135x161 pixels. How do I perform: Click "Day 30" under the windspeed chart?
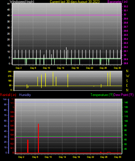click(117, 68)
